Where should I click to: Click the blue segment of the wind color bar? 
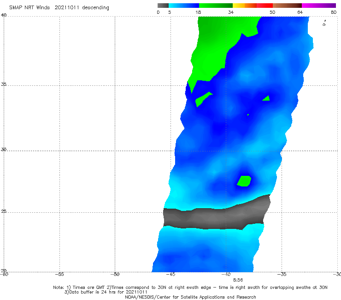[x=184, y=6]
